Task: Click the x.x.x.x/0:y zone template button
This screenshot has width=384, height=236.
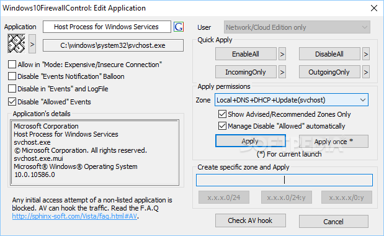Action: pos(347,197)
